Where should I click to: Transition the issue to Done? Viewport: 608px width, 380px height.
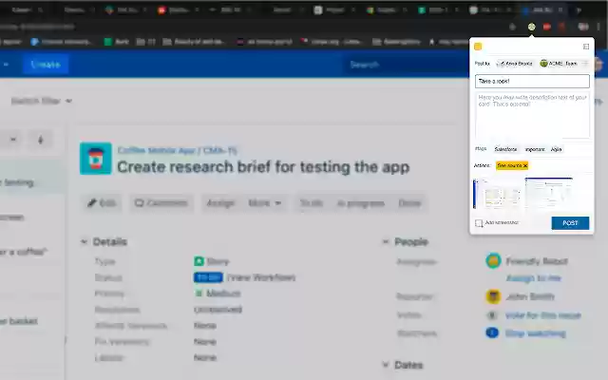409,203
